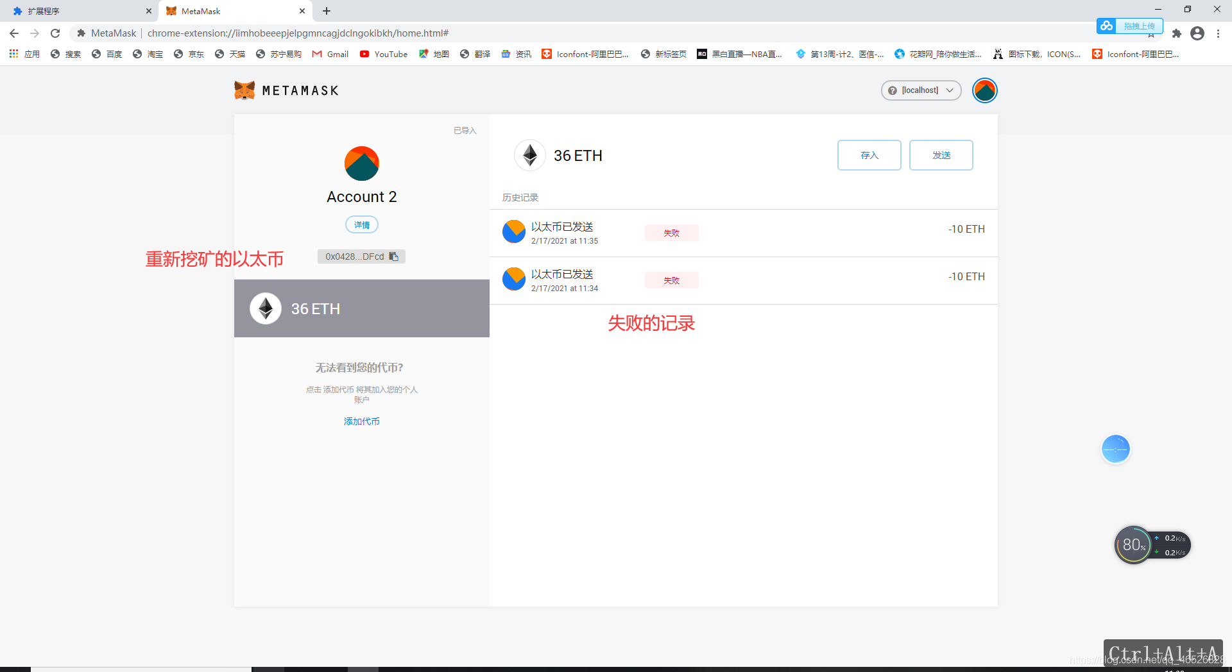The width and height of the screenshot is (1232, 672).
Task: Click the 失败 badge of 11:35 transaction
Action: [x=672, y=233]
